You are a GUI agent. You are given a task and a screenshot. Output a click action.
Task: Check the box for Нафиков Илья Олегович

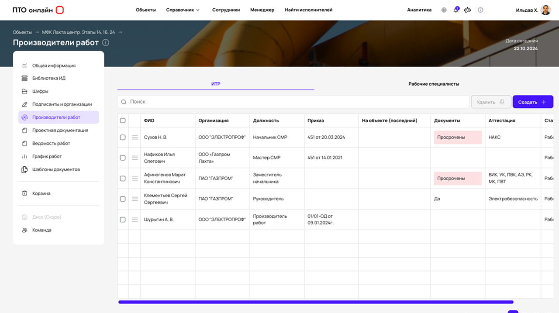click(x=123, y=158)
